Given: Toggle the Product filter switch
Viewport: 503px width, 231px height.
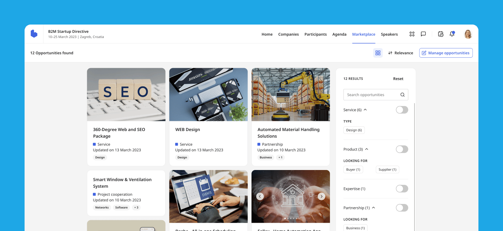Looking at the screenshot, I should 402,149.
